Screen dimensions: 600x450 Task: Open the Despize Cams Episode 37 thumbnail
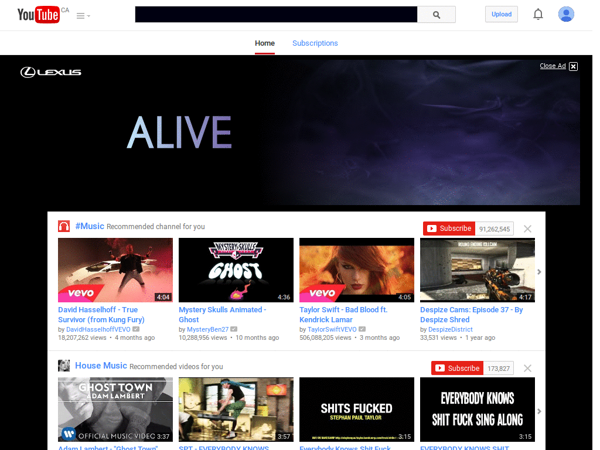click(477, 270)
